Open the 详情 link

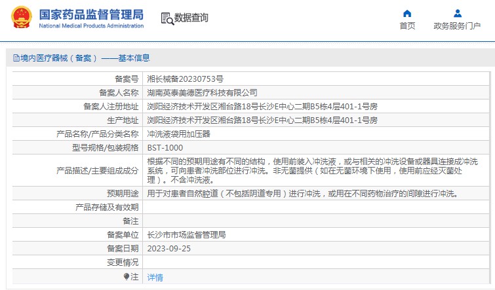coord(155,278)
